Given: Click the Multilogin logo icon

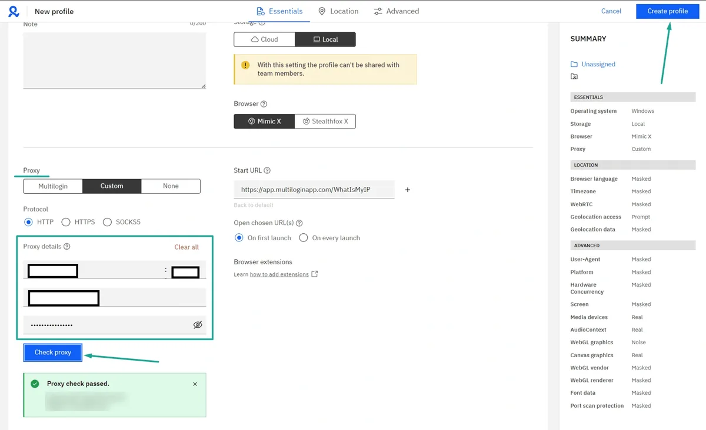Looking at the screenshot, I should pos(14,11).
